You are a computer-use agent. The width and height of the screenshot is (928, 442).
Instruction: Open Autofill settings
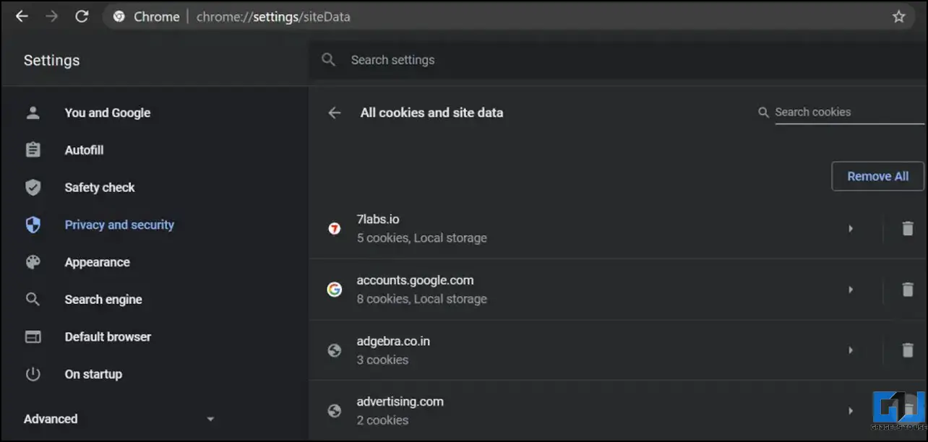(x=84, y=150)
